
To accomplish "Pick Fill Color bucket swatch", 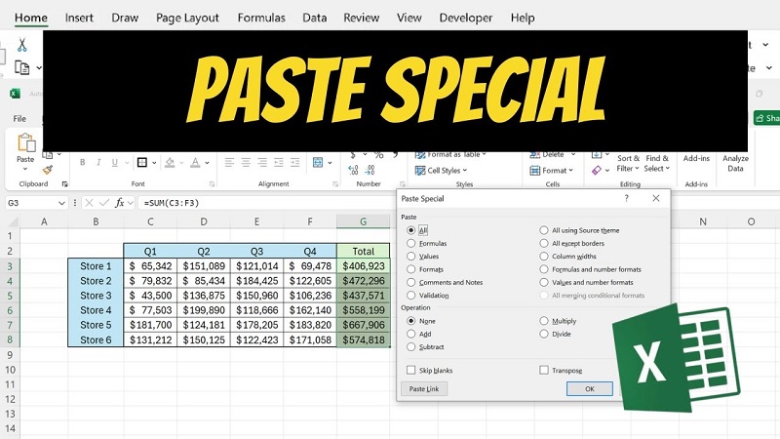I will (x=170, y=162).
